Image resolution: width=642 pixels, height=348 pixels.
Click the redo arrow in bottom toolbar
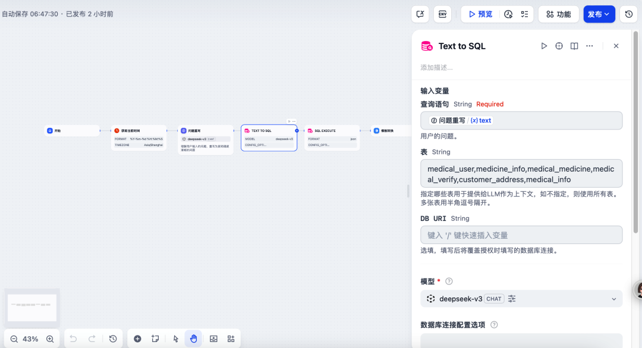[x=92, y=339]
